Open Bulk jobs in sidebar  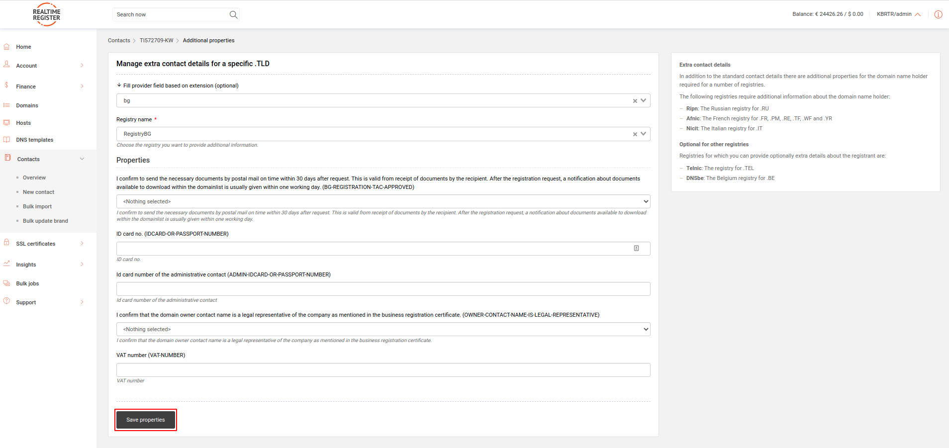tap(27, 283)
